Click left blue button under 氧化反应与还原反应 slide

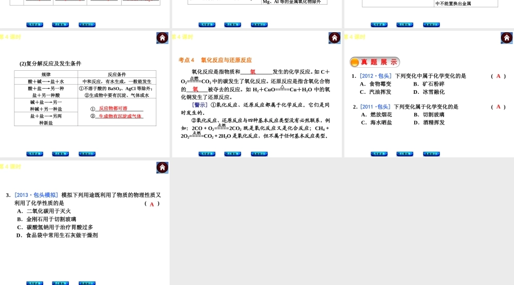(x=207, y=154)
